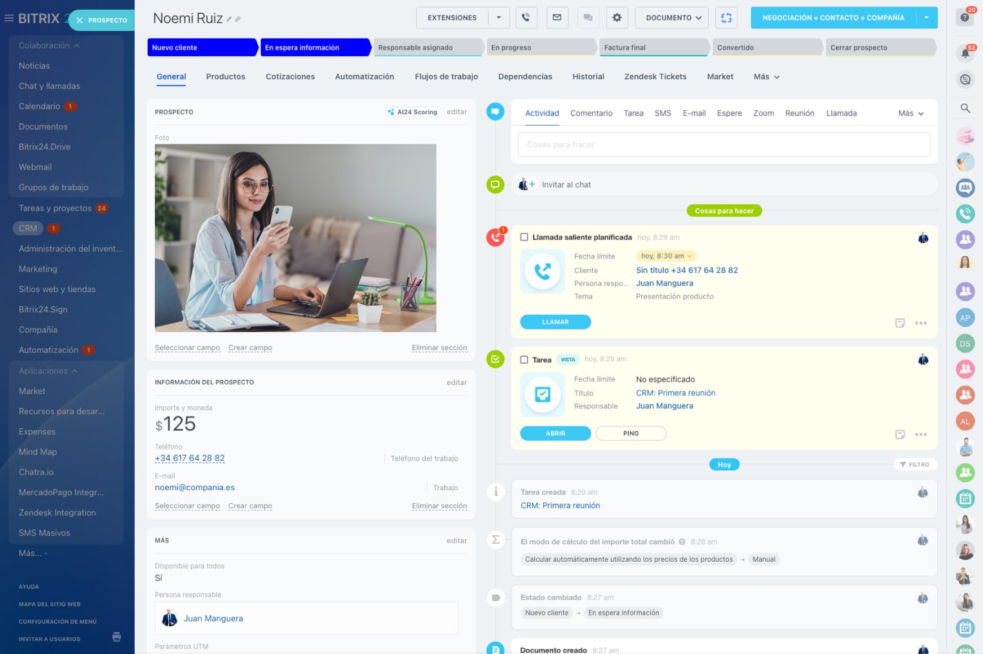Open the Documento dropdown
The width and height of the screenshot is (983, 654).
(671, 18)
